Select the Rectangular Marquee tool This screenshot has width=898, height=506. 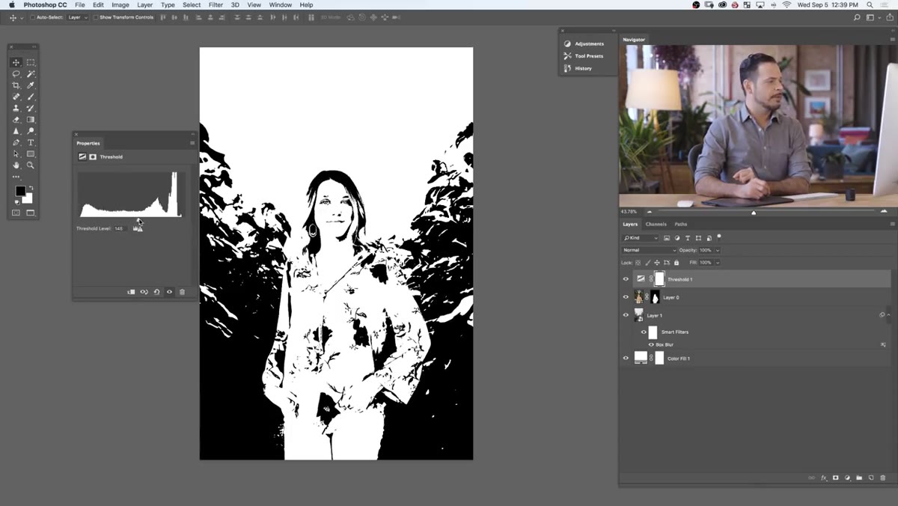pyautogui.click(x=31, y=63)
